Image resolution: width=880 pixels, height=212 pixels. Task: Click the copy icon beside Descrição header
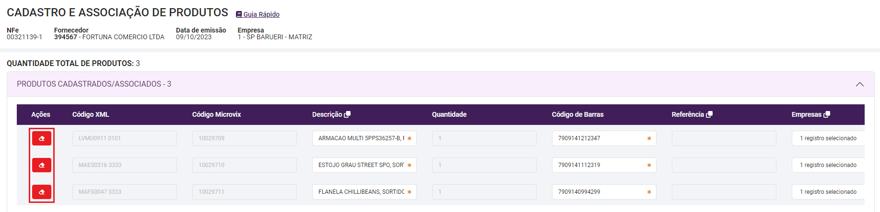348,114
